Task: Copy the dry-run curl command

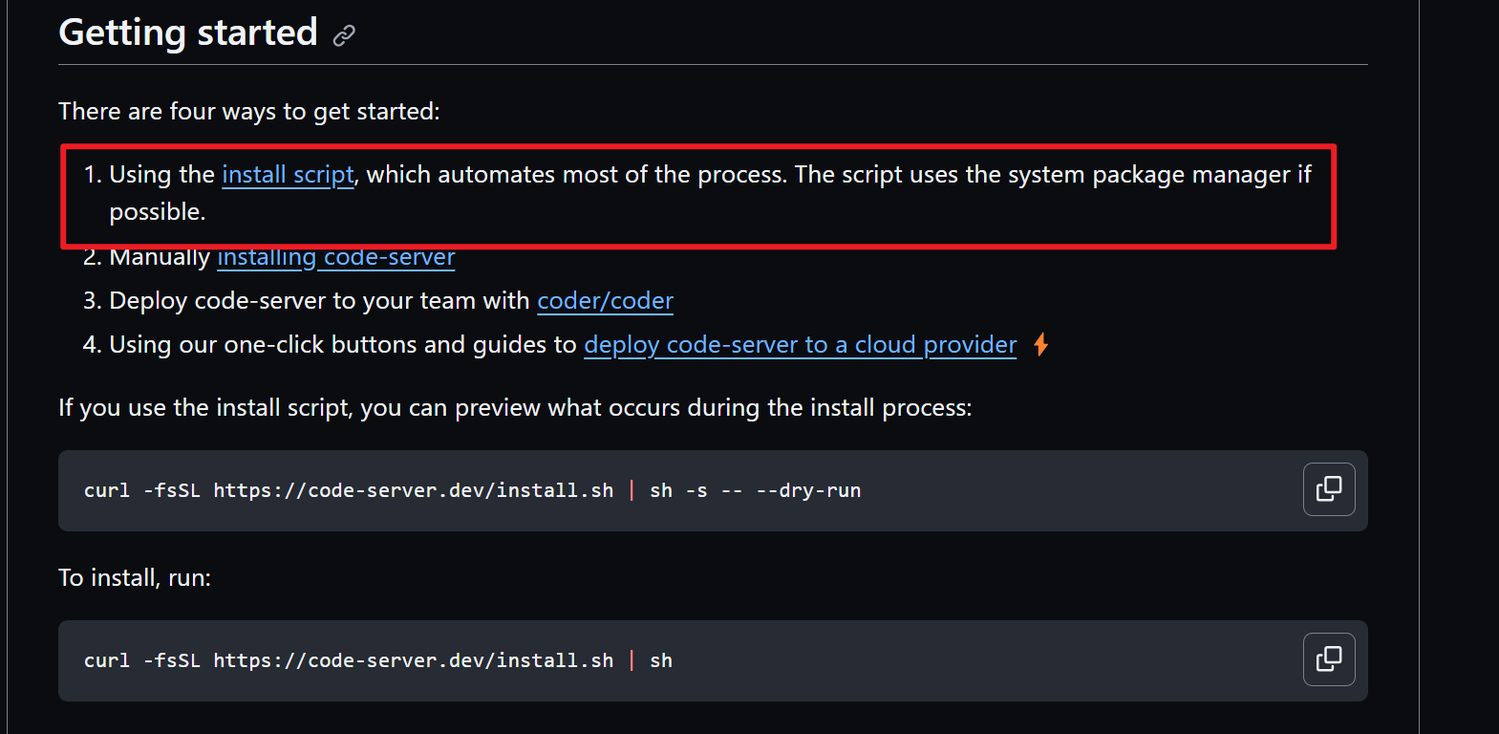Action: point(1328,489)
